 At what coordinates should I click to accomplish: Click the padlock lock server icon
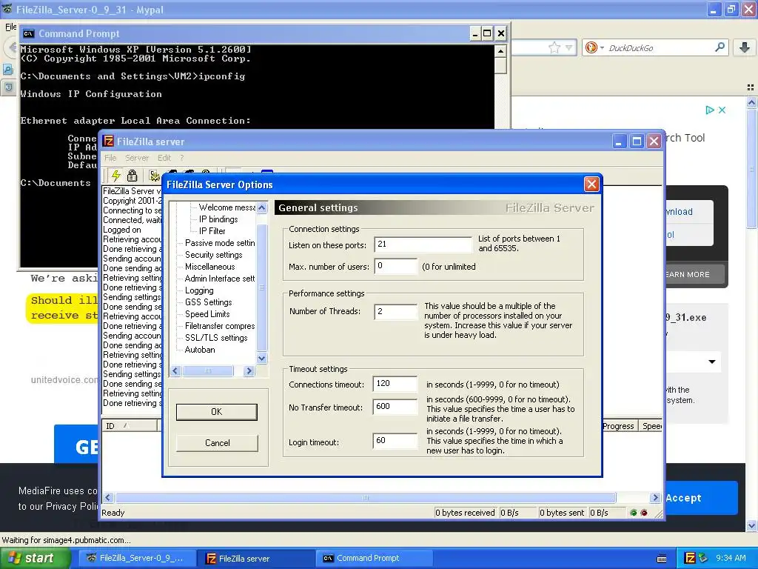click(x=132, y=176)
